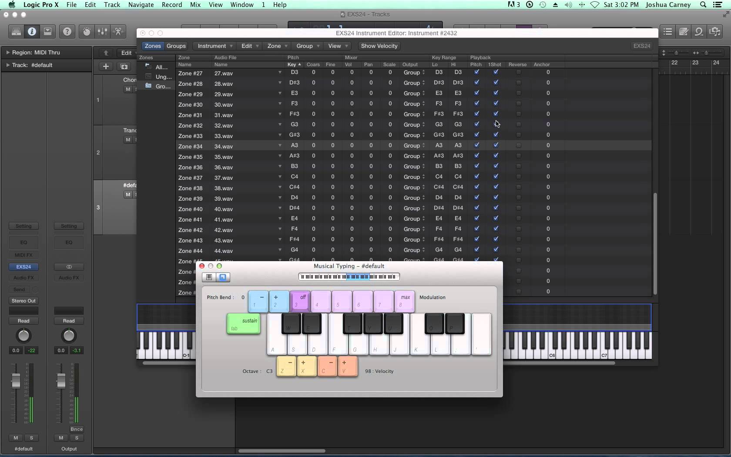Open audio file dropdown for 36.wav
Viewport: 731px width, 457px height.
(280, 167)
